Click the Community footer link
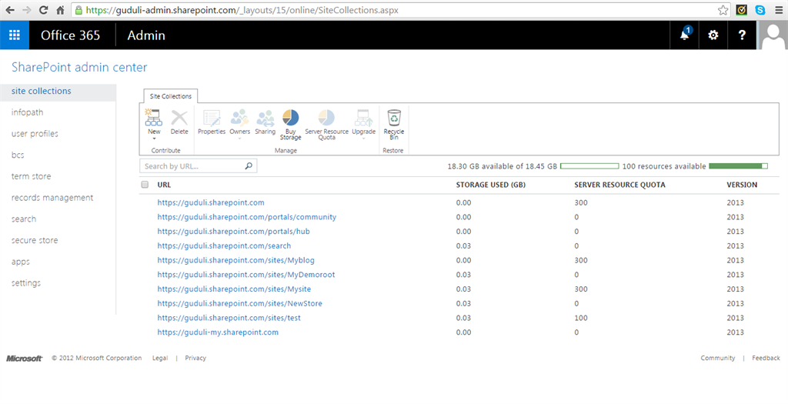The height and width of the screenshot is (404, 788). [x=718, y=358]
